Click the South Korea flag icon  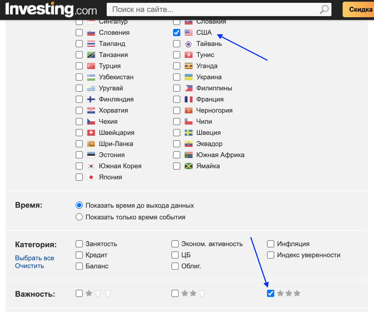pyautogui.click(x=91, y=166)
